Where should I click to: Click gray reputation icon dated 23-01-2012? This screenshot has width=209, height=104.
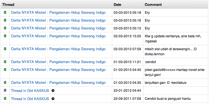(x=5, y=91)
